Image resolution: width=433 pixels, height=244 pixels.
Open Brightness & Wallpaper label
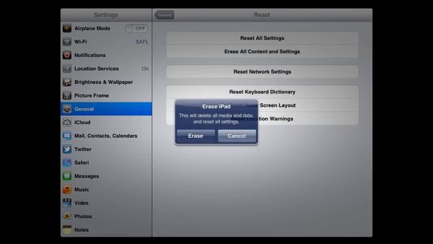tap(104, 82)
